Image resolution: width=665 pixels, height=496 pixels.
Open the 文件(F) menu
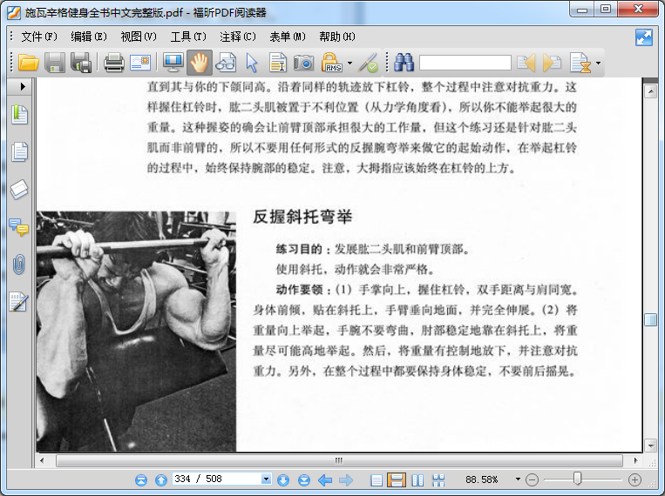39,37
